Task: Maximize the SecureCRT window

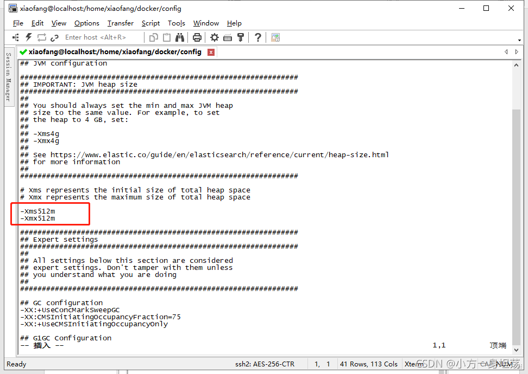Action: click(486, 8)
